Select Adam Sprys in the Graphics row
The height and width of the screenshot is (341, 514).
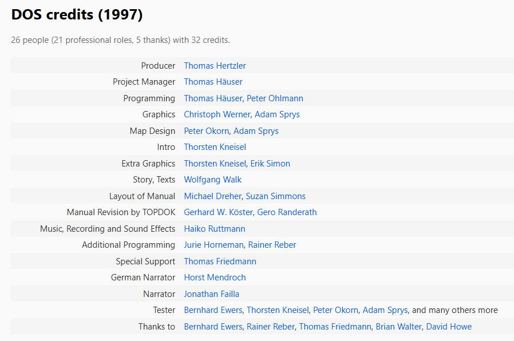click(277, 114)
